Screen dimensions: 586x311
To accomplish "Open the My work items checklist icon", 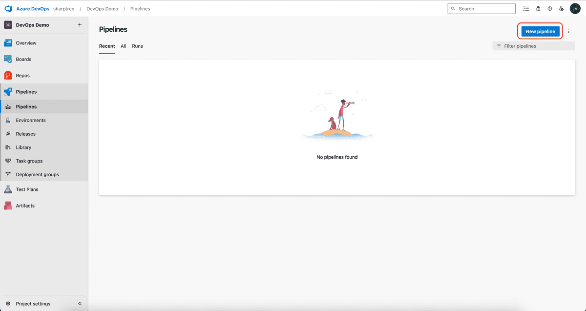I will tap(526, 8).
